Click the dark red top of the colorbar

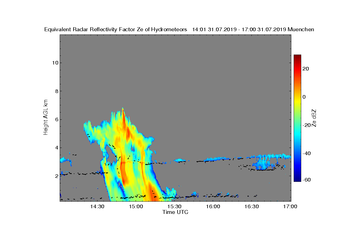point(297,57)
